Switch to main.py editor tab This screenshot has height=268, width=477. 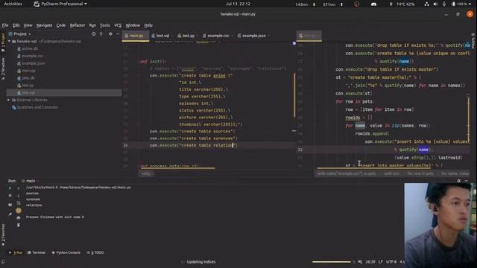click(x=136, y=36)
